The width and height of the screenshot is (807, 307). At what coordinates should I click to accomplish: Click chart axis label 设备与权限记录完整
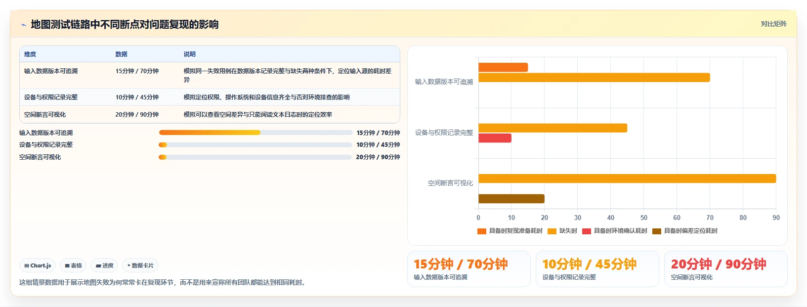(x=444, y=132)
